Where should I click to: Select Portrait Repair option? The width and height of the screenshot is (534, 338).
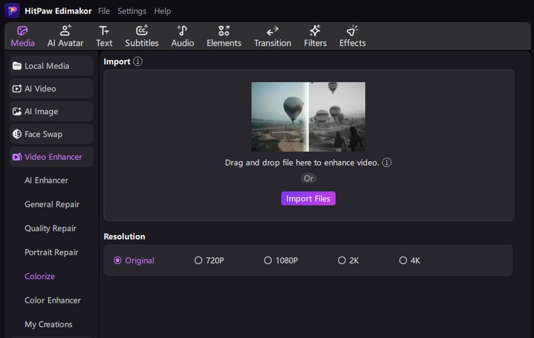[x=51, y=252]
